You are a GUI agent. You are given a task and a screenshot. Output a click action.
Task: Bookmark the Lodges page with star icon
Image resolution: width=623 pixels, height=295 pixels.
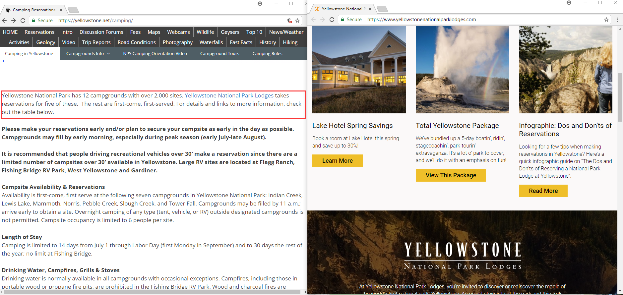click(606, 20)
